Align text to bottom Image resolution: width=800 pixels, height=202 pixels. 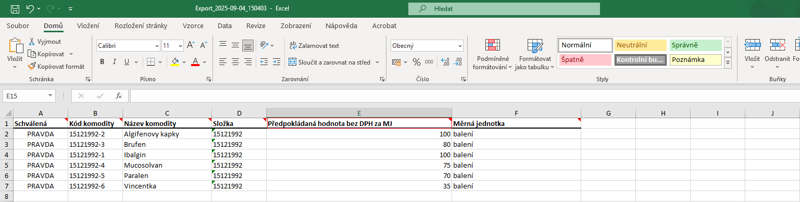coord(248,45)
